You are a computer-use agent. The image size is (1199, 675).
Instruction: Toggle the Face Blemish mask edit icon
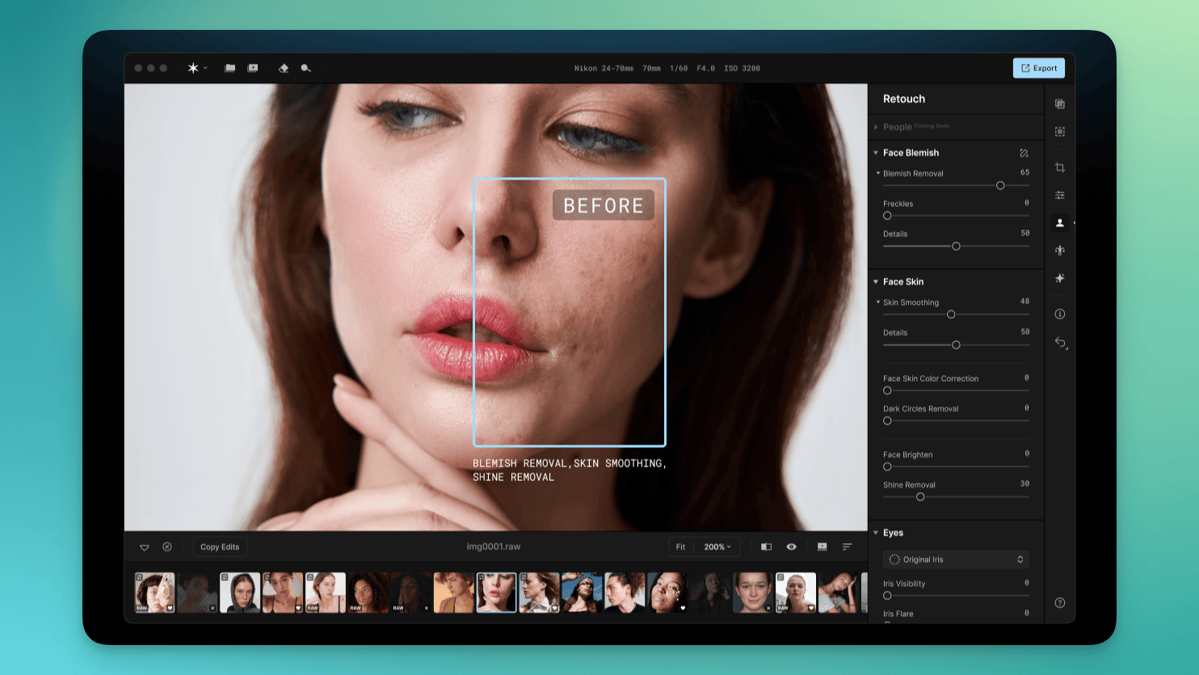1024,153
